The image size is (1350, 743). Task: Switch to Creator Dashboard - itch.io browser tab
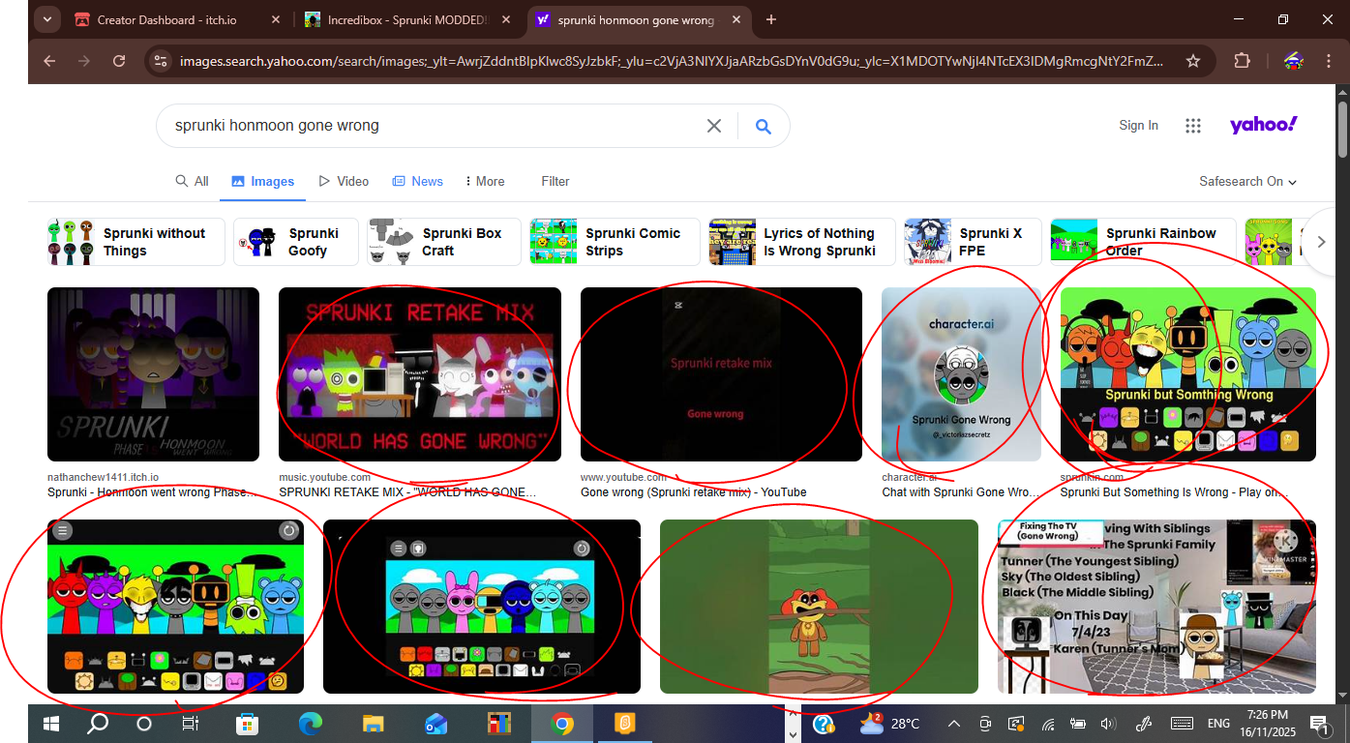[x=179, y=19]
